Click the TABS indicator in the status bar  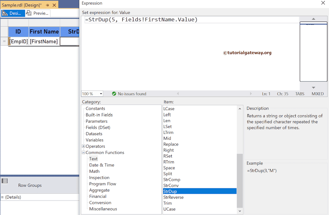(x=299, y=94)
